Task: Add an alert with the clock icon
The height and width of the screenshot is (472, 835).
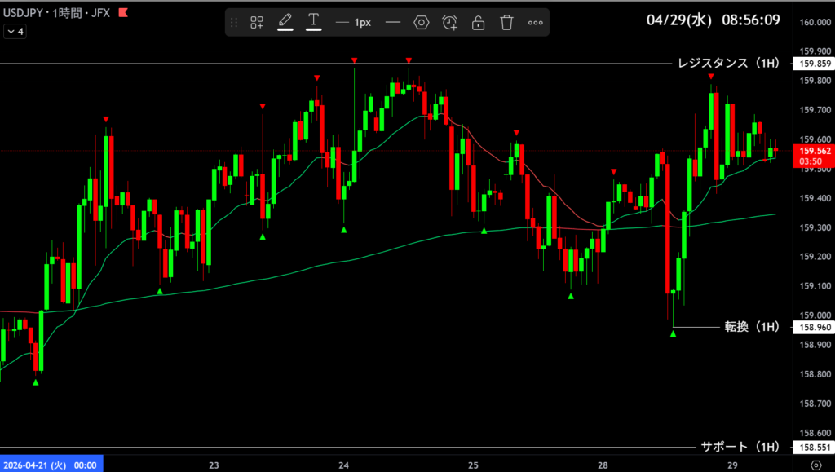Action: [x=450, y=23]
